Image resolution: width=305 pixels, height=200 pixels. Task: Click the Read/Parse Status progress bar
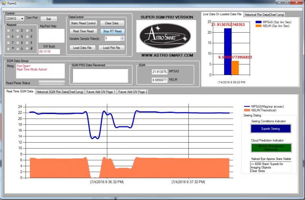point(51,83)
